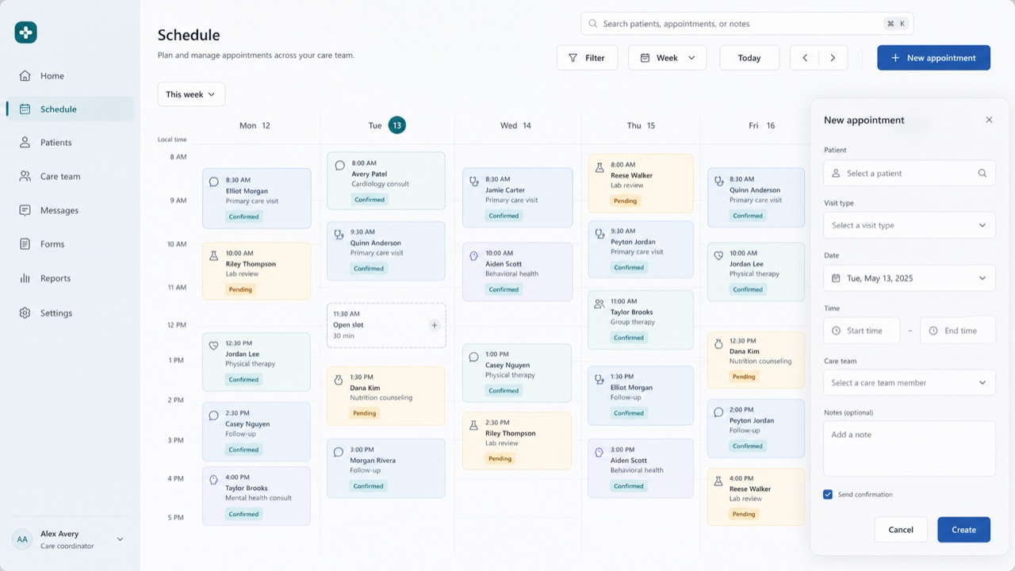Expand the Alex Avery account menu

point(120,539)
